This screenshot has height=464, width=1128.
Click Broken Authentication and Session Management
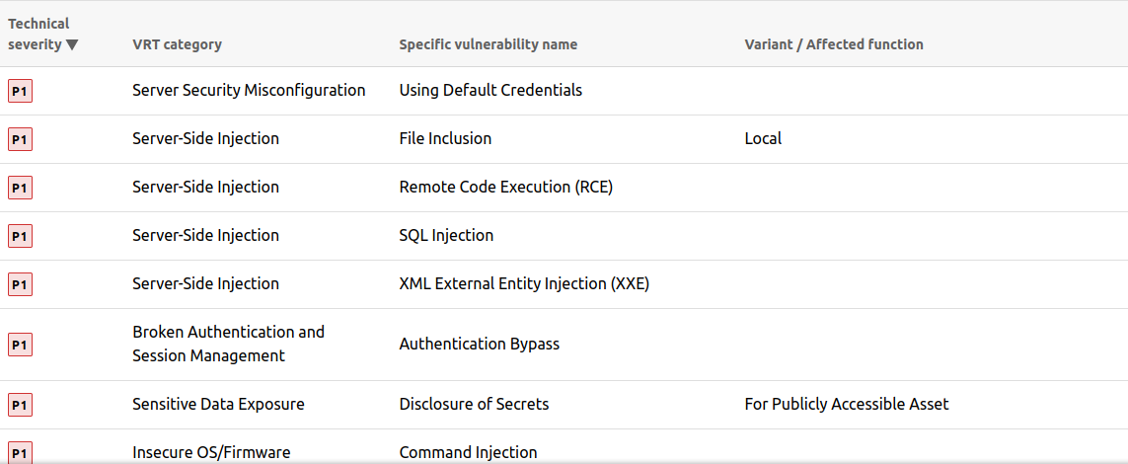(228, 344)
